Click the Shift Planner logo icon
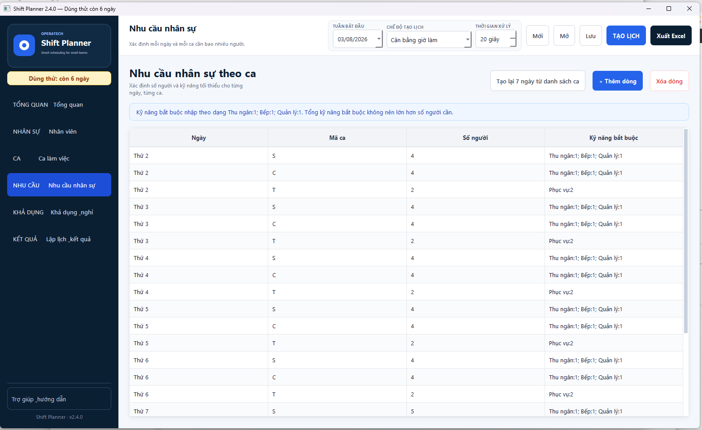This screenshot has width=702, height=430. click(x=24, y=45)
